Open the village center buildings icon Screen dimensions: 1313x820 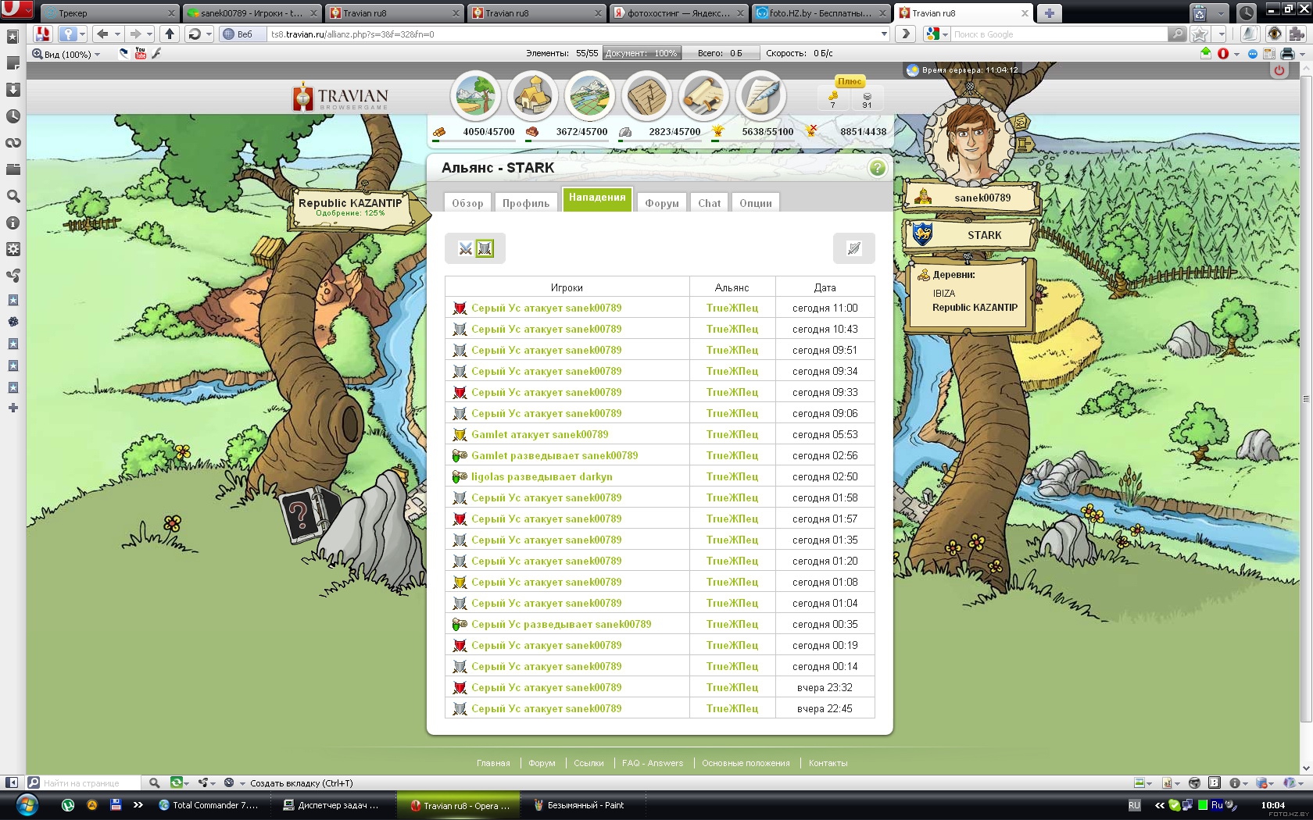pos(532,96)
